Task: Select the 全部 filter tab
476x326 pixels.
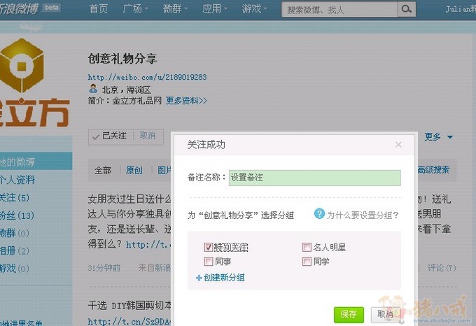Action: pyautogui.click(x=103, y=171)
